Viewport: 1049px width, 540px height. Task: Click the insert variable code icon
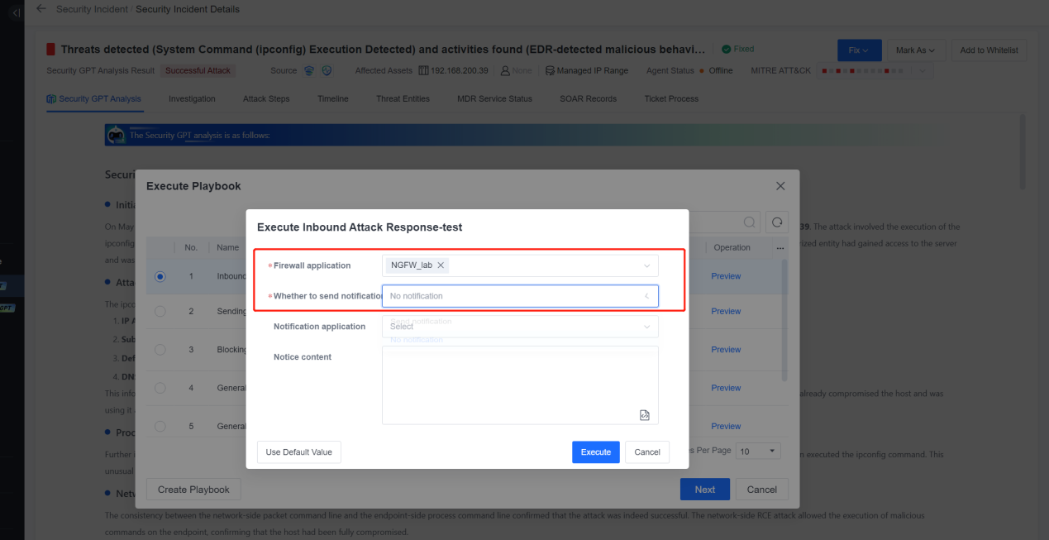(x=645, y=415)
